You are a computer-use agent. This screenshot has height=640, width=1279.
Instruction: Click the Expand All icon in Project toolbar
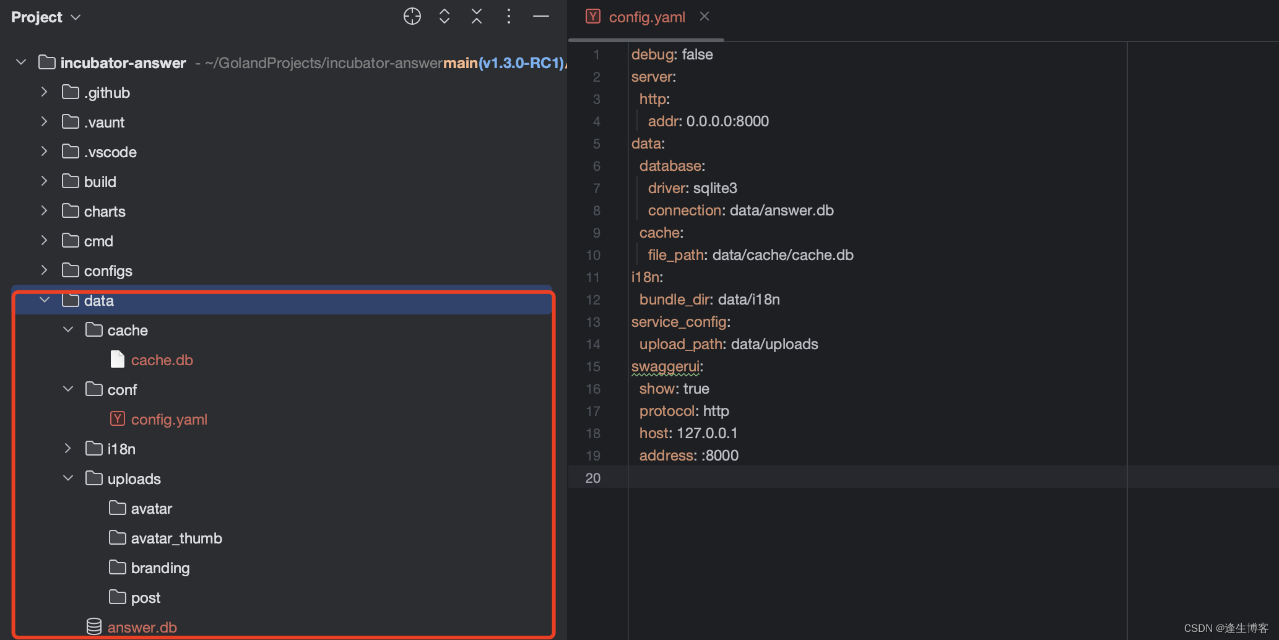(444, 16)
